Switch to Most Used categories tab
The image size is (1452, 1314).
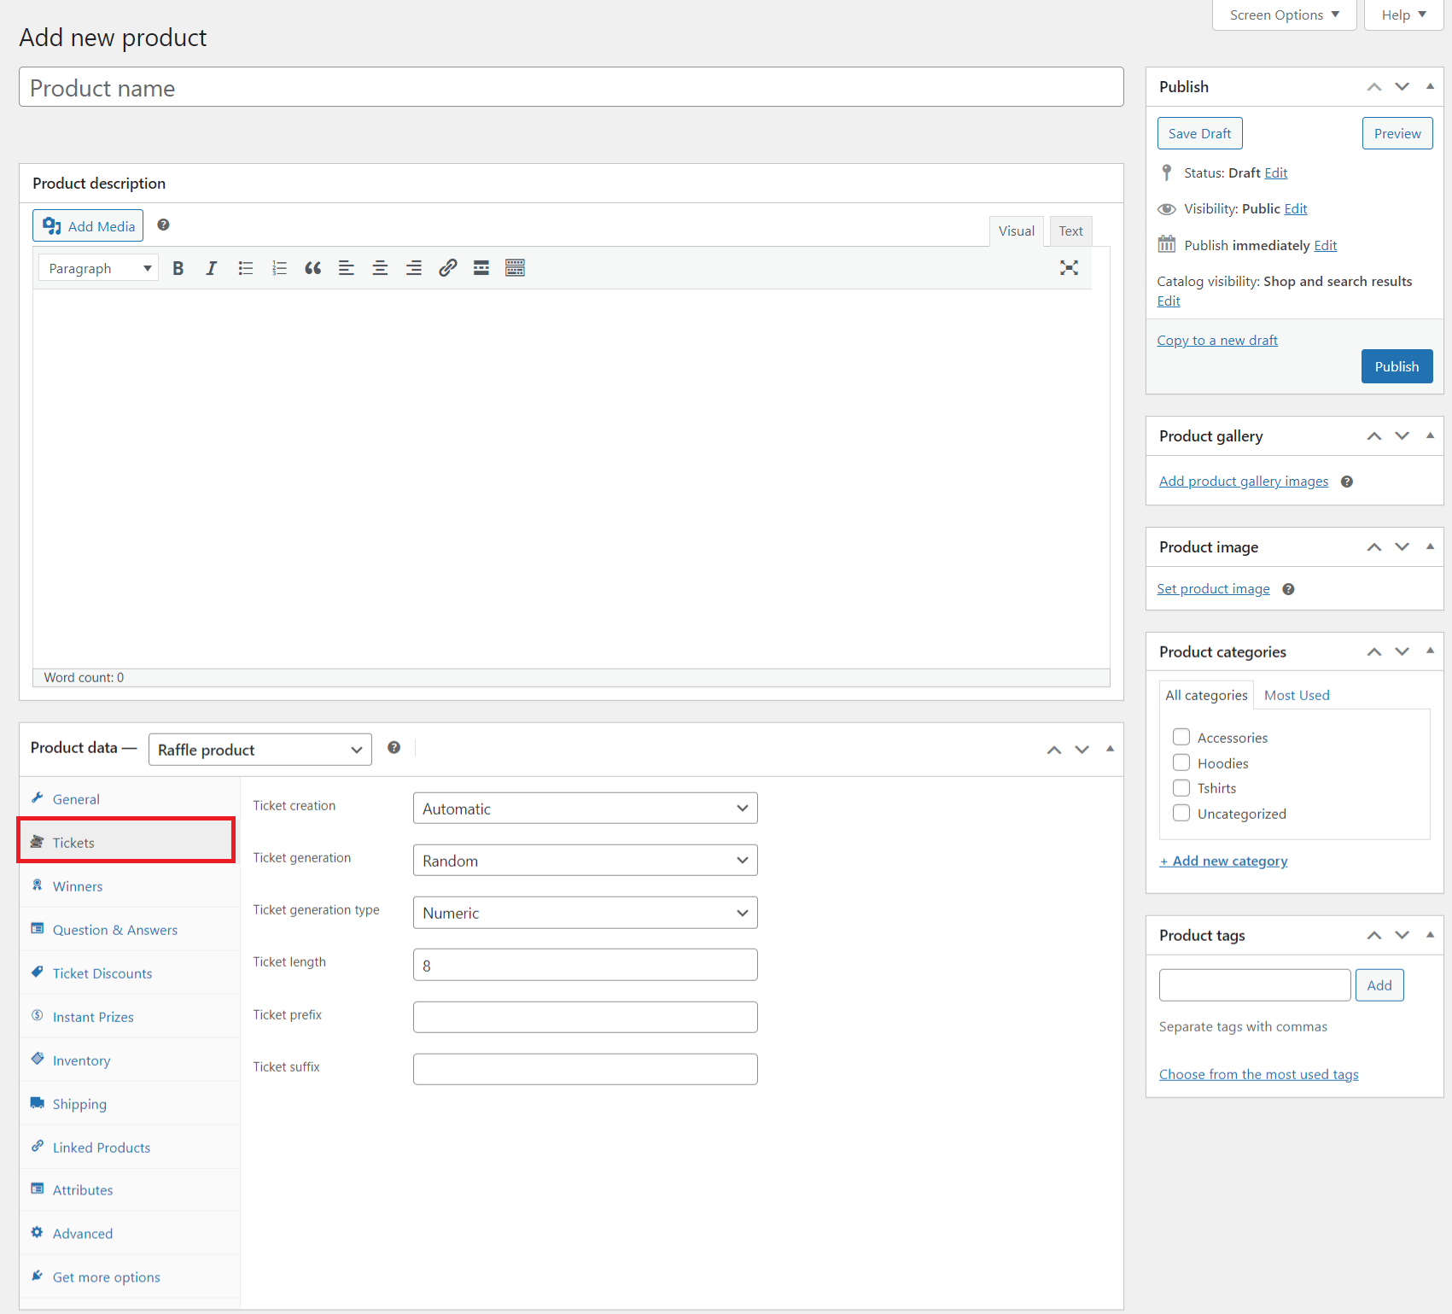click(x=1297, y=695)
